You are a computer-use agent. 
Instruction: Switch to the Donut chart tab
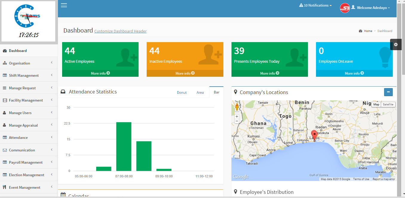point(182,93)
